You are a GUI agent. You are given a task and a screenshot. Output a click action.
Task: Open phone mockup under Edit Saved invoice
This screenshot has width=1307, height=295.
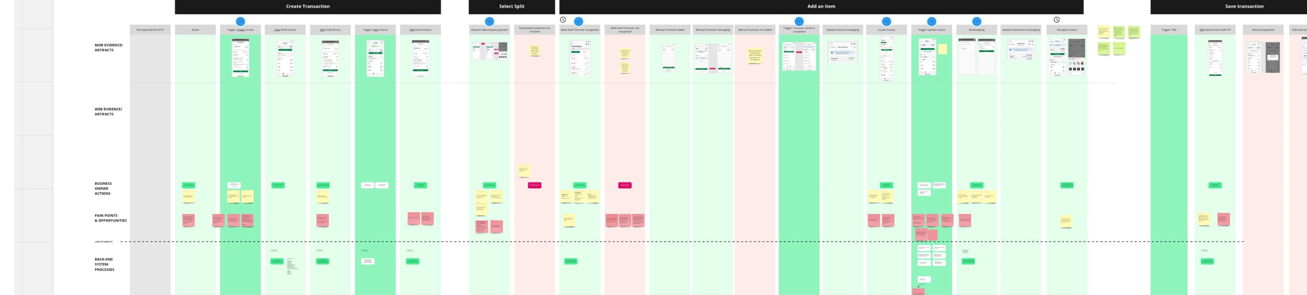pyautogui.click(x=420, y=58)
